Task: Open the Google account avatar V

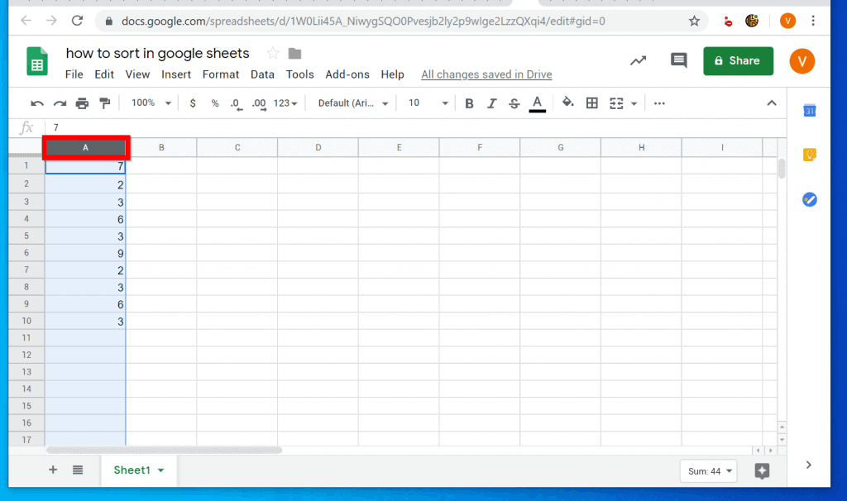Action: (x=802, y=61)
